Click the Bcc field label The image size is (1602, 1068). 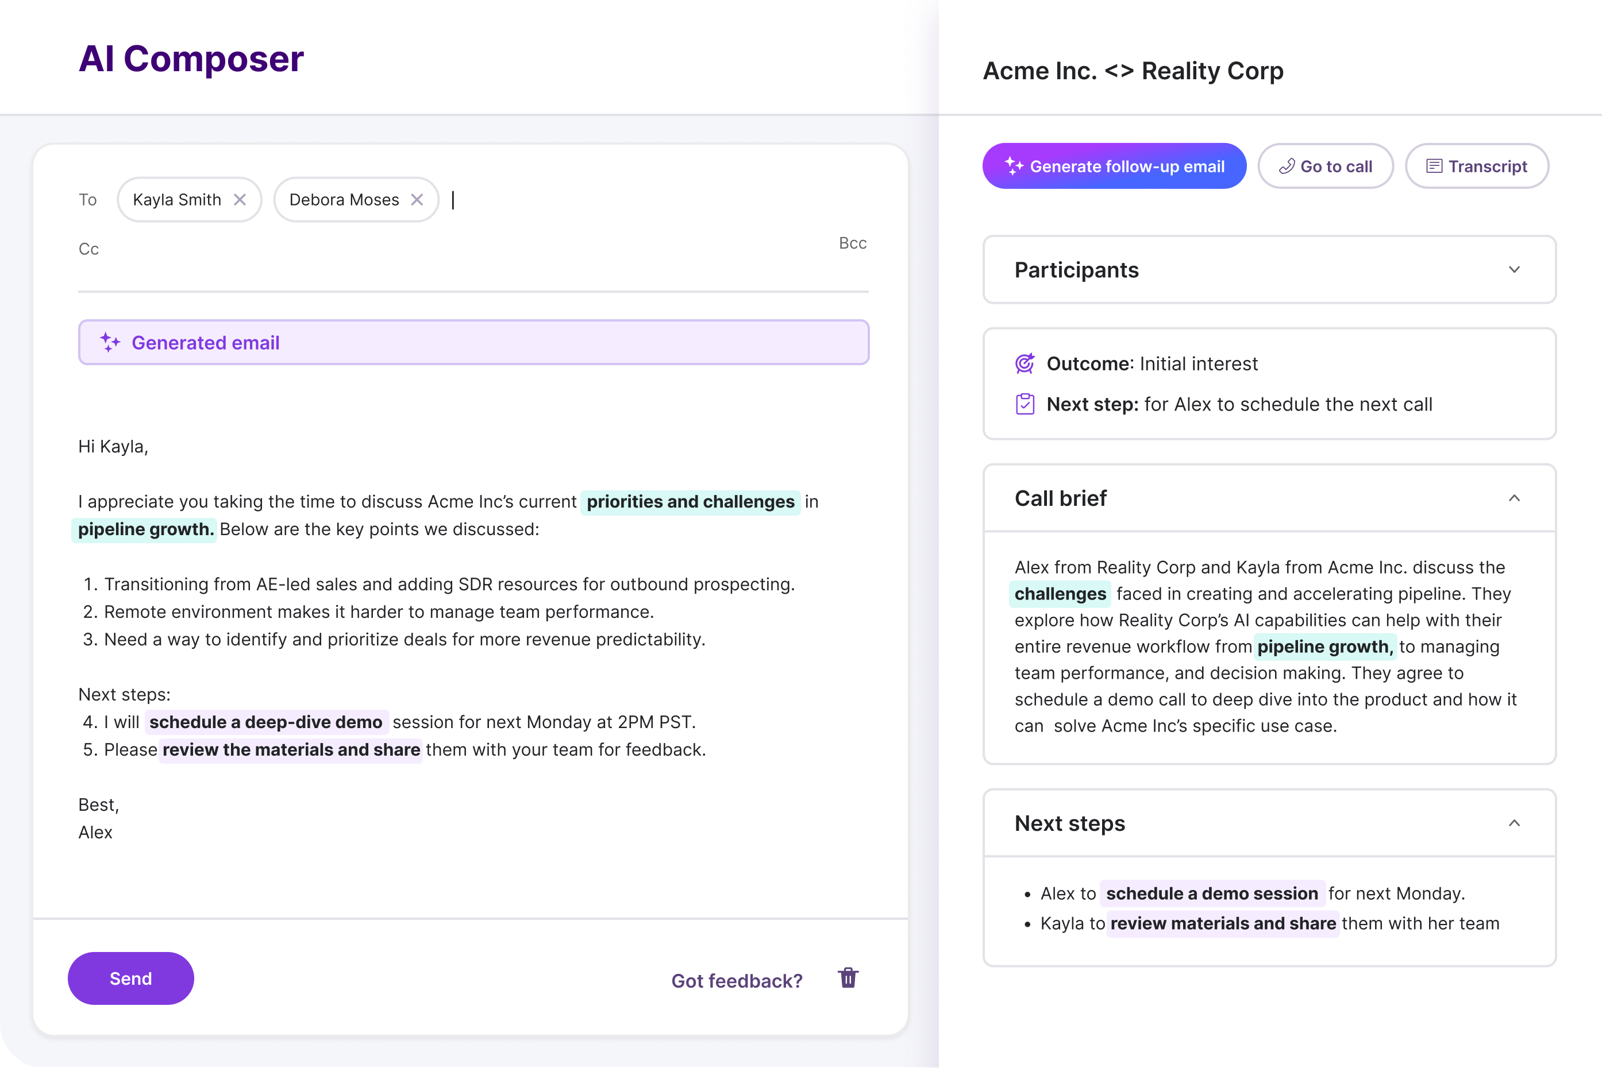click(x=853, y=243)
